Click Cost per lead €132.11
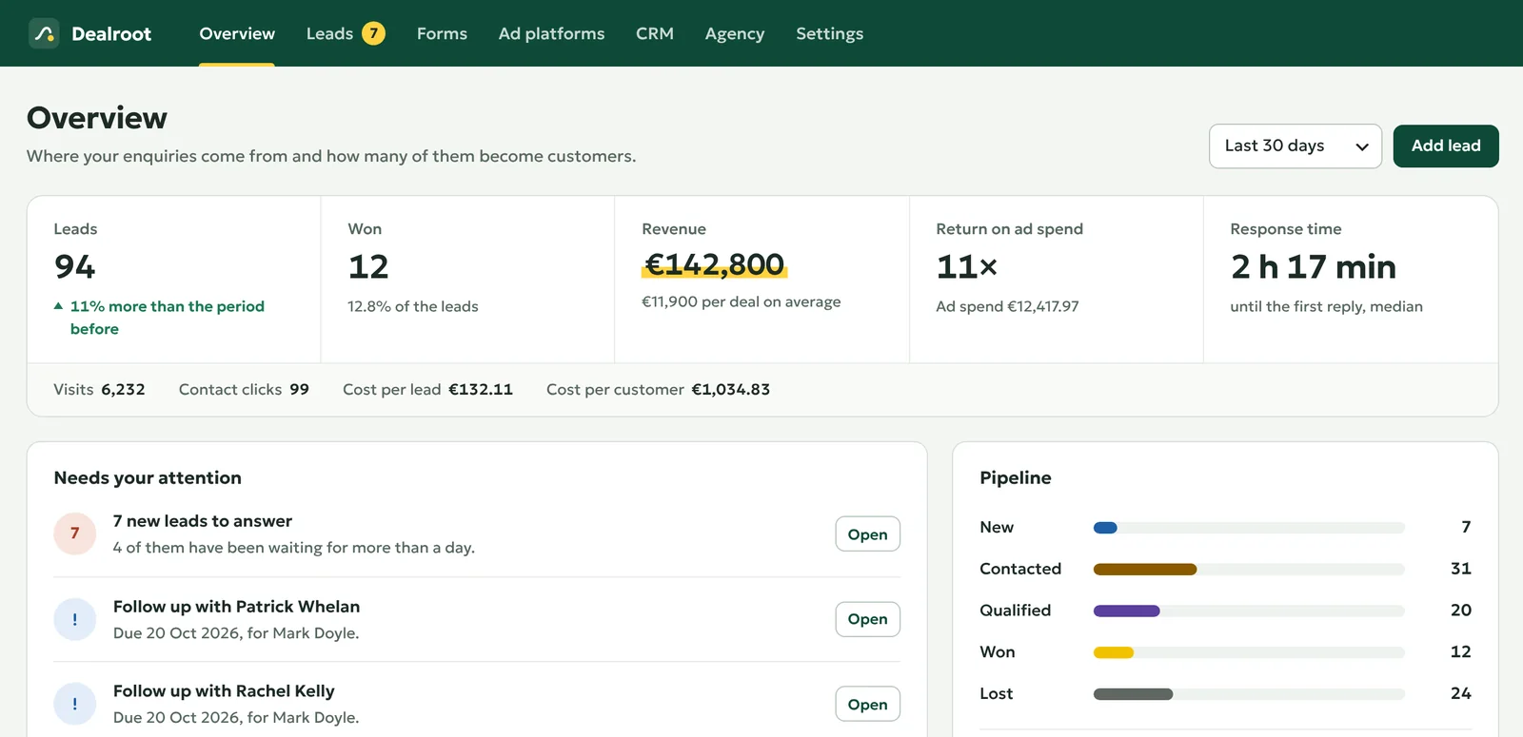The height and width of the screenshot is (737, 1523). (481, 390)
